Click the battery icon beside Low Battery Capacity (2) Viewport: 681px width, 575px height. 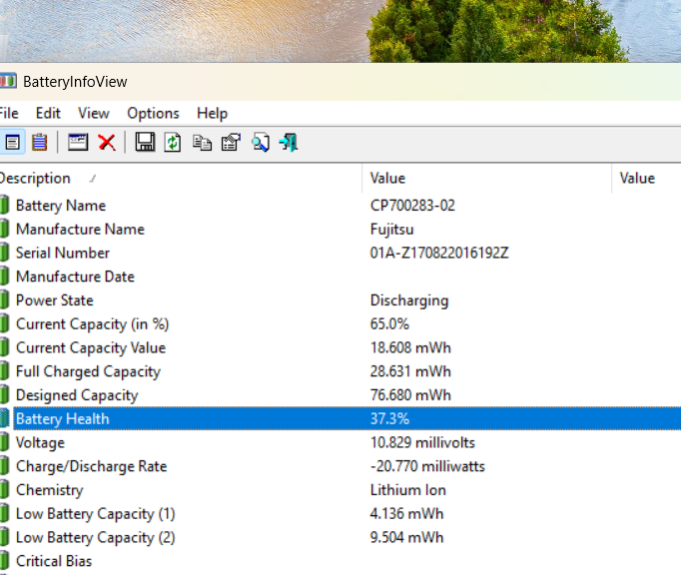point(4,537)
